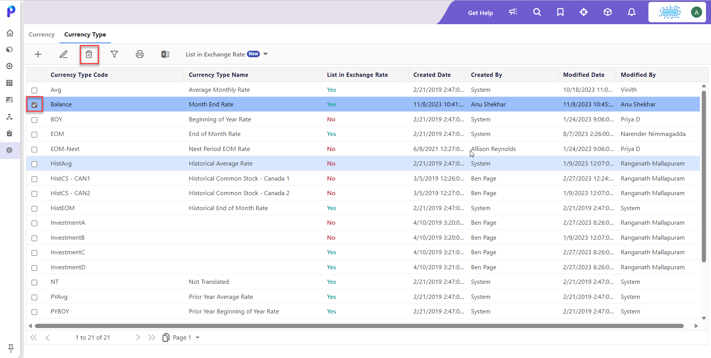Click the target circle icon in sidebar
The width and height of the screenshot is (711, 358).
click(x=10, y=66)
